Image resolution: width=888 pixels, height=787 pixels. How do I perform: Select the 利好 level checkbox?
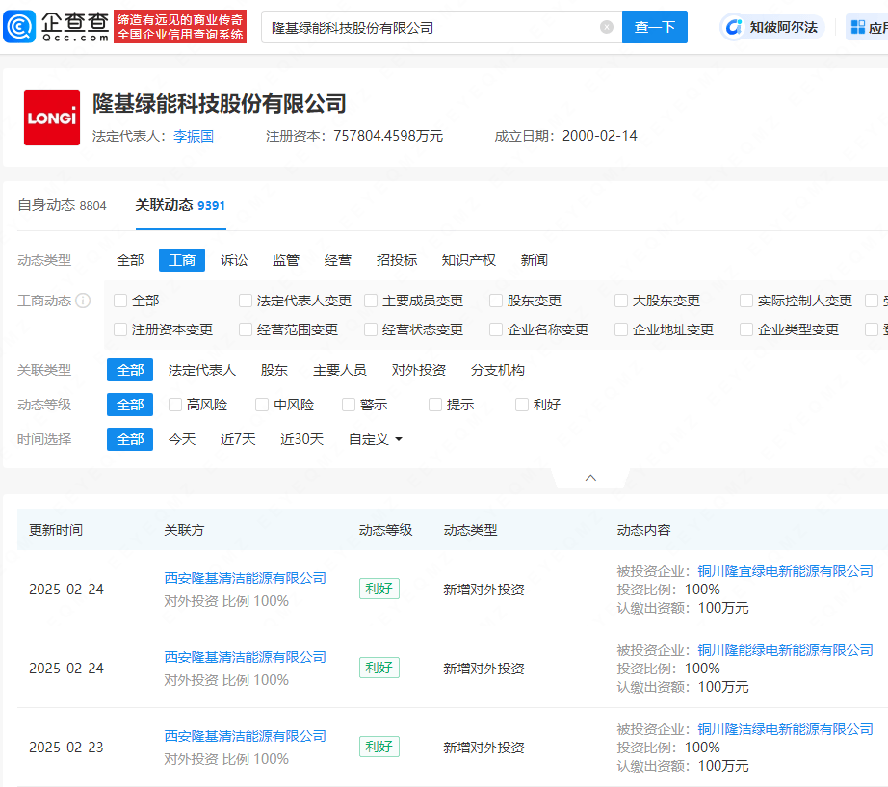tap(522, 405)
